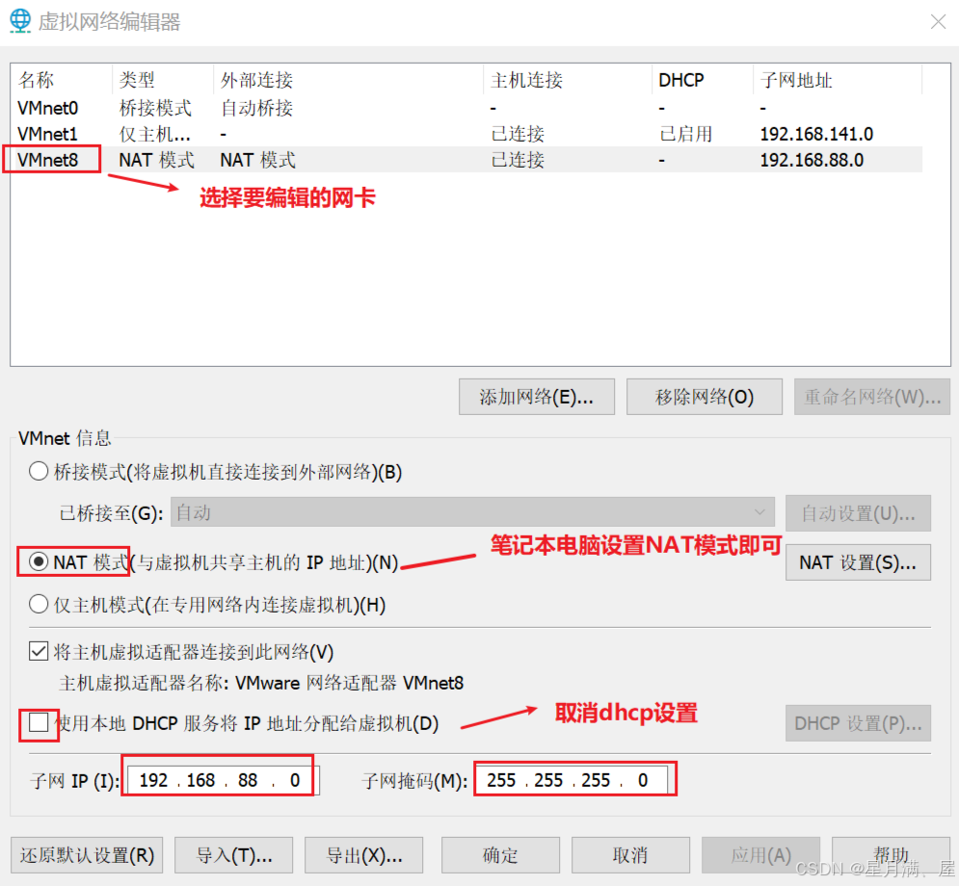Confirm with the 确定 button

pos(500,855)
